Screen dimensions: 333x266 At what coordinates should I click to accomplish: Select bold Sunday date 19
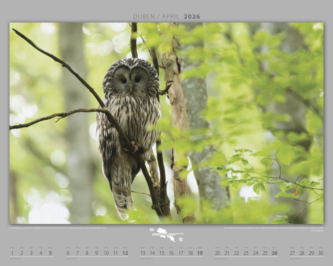tap(200, 253)
